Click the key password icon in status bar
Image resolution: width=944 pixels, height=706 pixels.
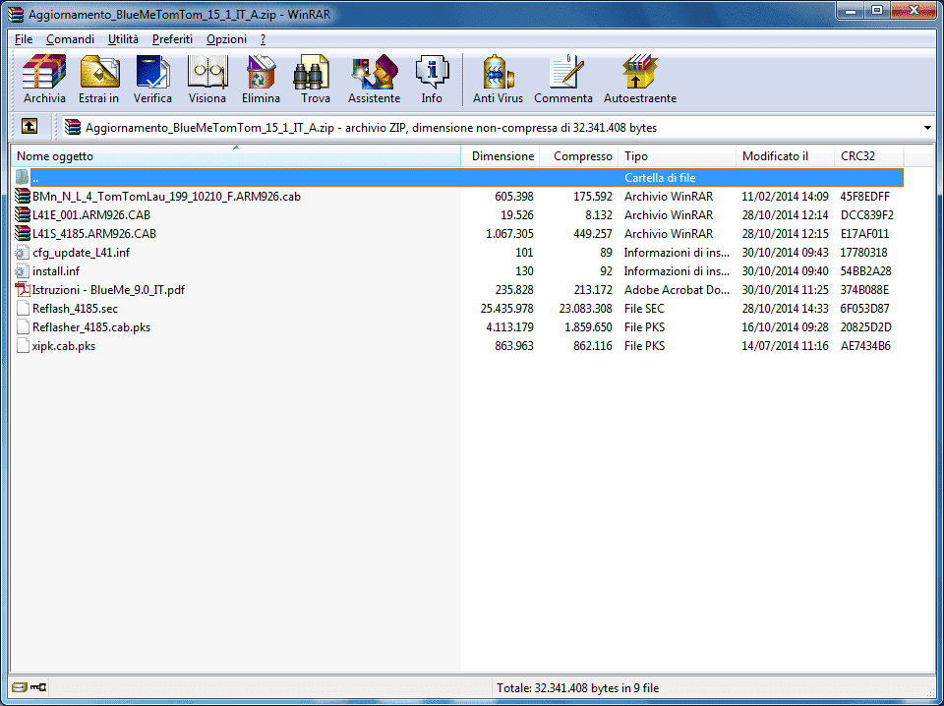coord(38,687)
